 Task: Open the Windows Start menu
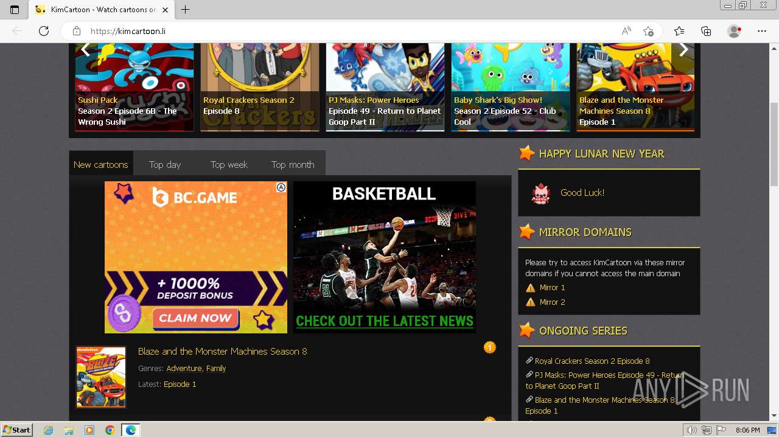coord(16,429)
